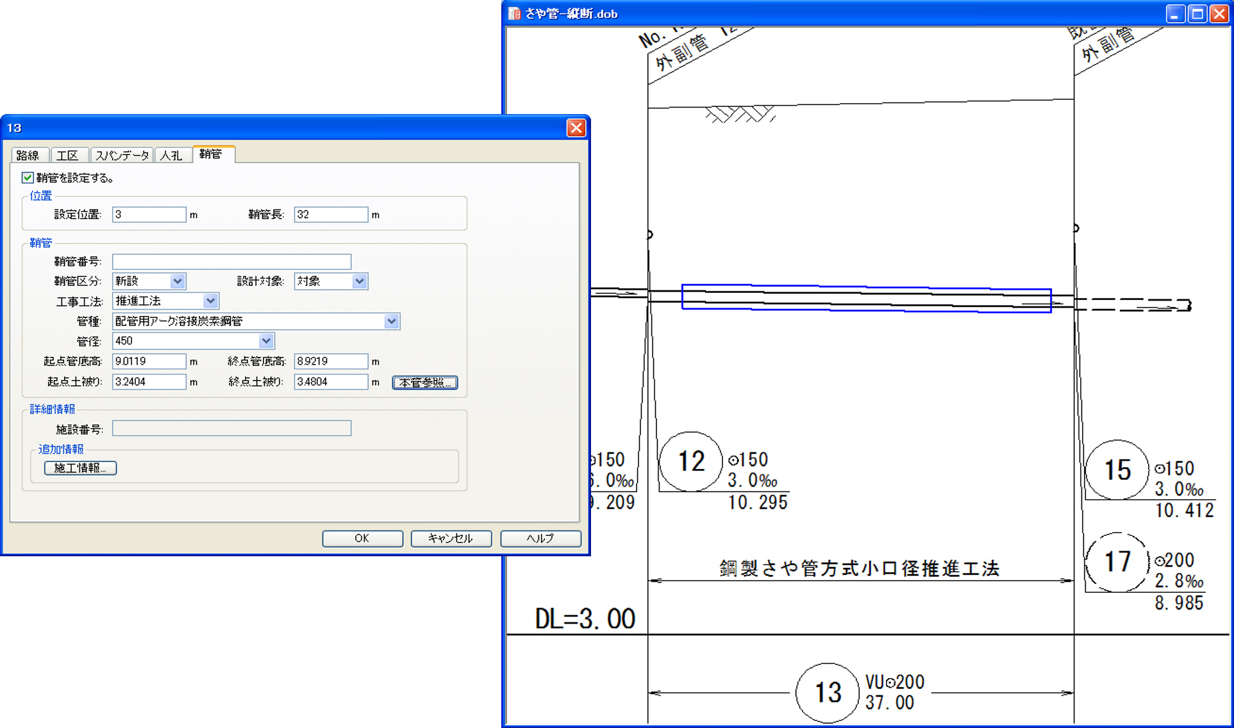
Task: Toggle 鞘管を設定する checkbox
Action: [28, 178]
